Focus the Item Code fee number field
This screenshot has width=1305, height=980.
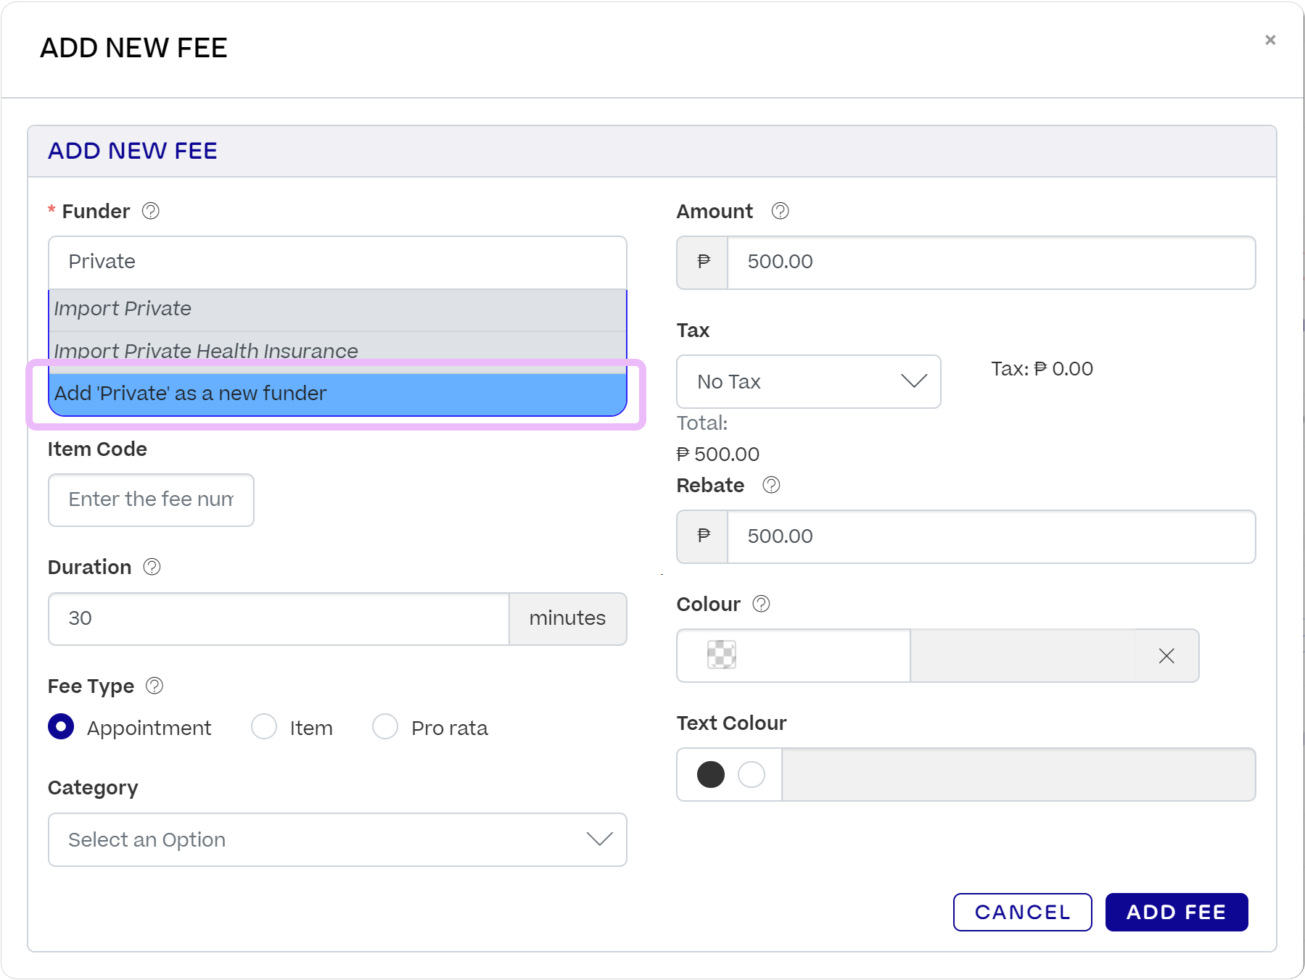coord(151,499)
